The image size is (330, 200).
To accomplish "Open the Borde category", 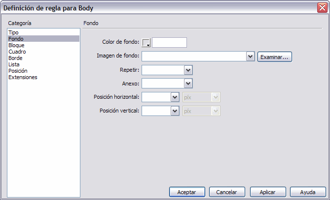I will (x=16, y=58).
